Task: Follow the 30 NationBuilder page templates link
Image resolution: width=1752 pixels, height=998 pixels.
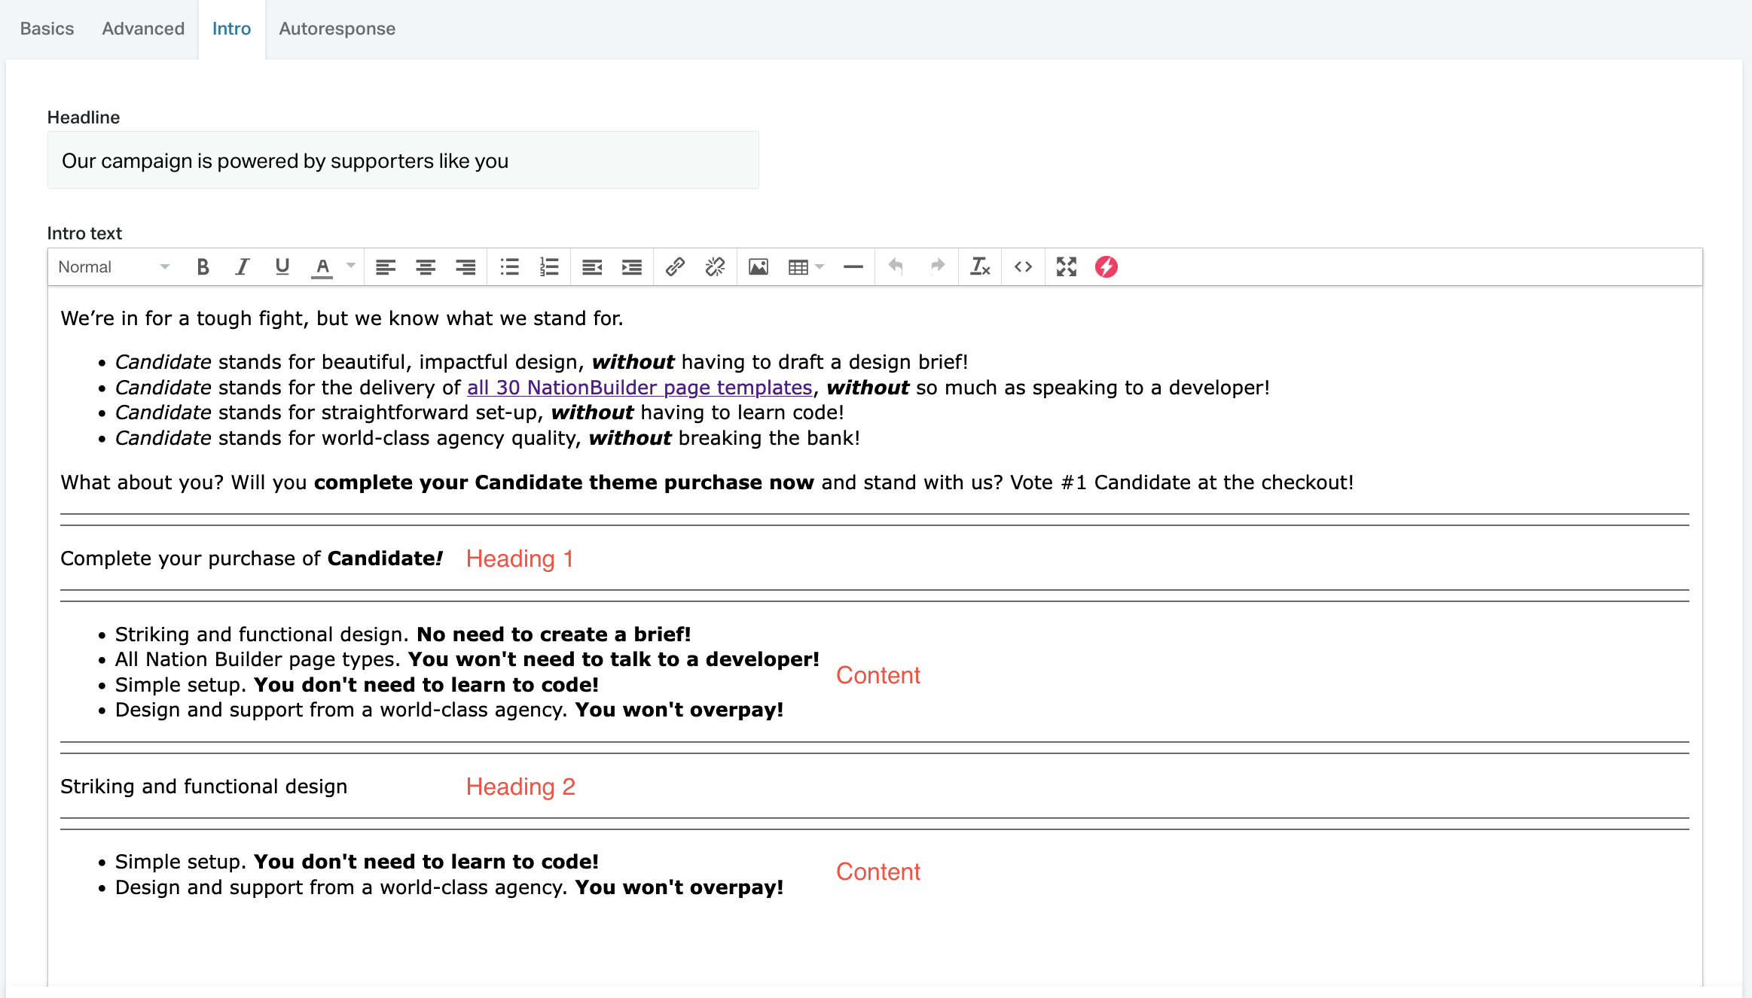Action: [639, 387]
